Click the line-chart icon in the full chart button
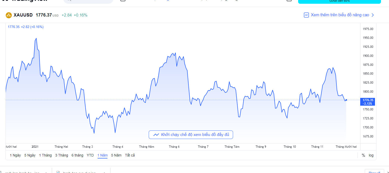Screen dimensions: 389x173 coord(156,135)
